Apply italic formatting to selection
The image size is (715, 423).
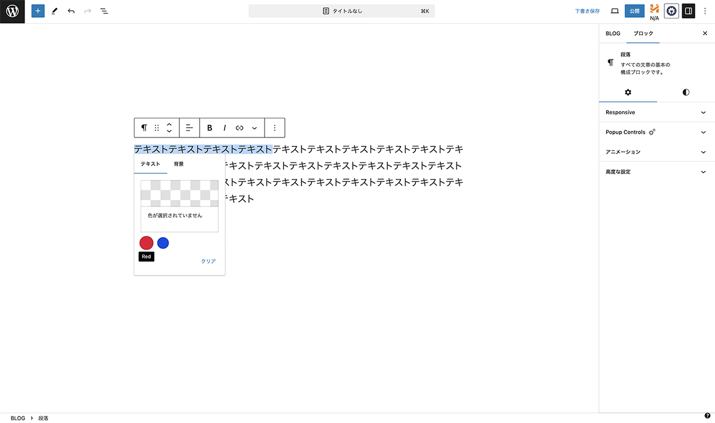point(225,128)
